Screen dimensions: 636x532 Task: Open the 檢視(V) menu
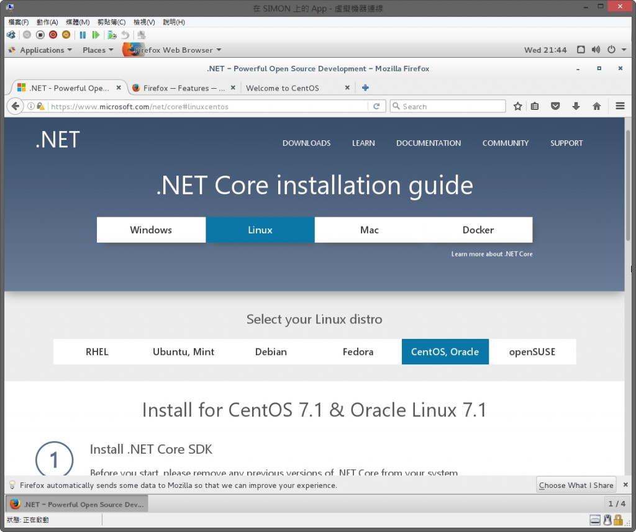point(144,22)
